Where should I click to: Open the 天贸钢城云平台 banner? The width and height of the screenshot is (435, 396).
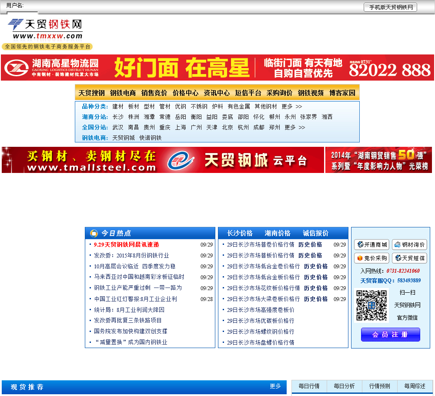[x=163, y=160]
